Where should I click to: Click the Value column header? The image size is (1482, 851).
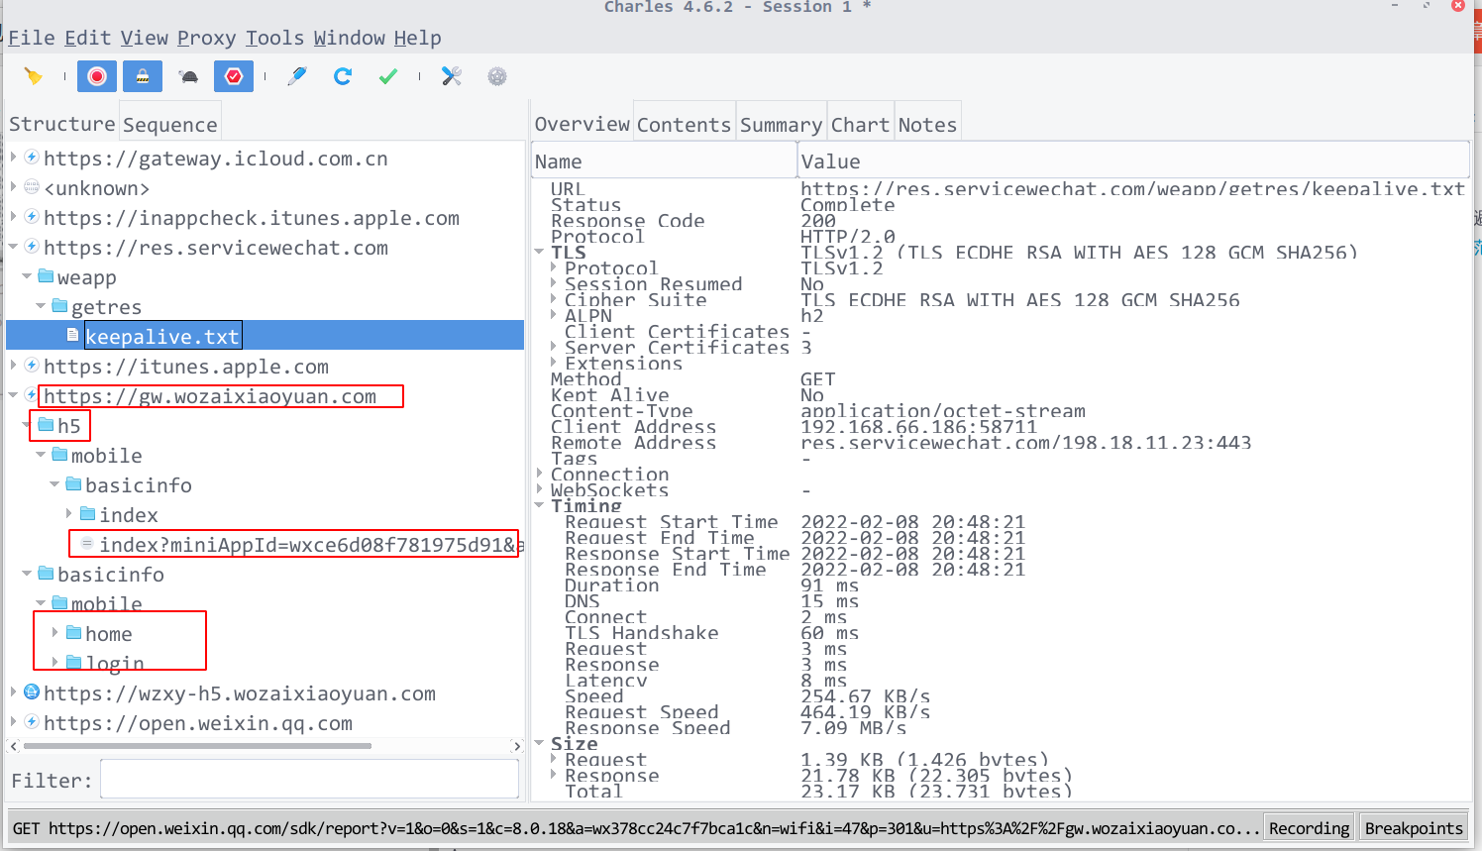(1133, 160)
